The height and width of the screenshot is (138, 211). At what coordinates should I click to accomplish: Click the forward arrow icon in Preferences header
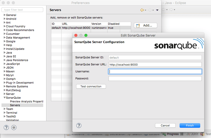point(149,10)
